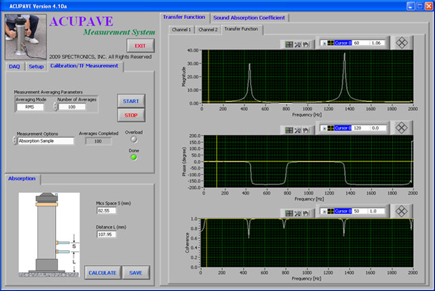
Task: Click yellow vertical cursor line in Magnitude graph
Action: [209, 77]
